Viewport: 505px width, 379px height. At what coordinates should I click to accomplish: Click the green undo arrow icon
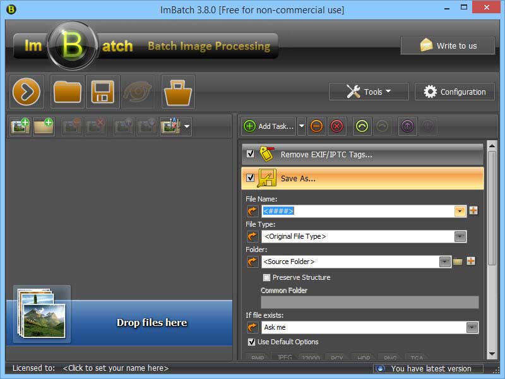pos(361,126)
